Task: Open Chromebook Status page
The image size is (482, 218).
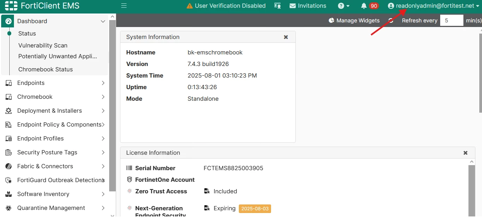Action: coord(46,69)
